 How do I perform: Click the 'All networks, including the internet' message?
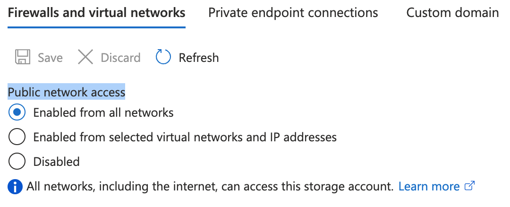(x=210, y=187)
